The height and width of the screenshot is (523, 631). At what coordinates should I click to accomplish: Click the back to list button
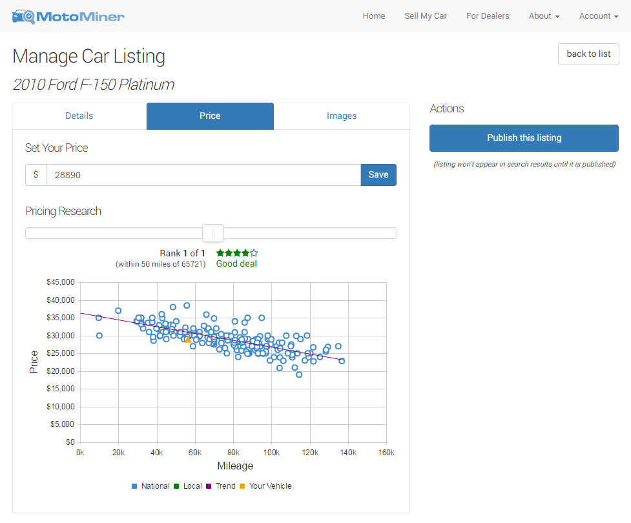[x=588, y=54]
